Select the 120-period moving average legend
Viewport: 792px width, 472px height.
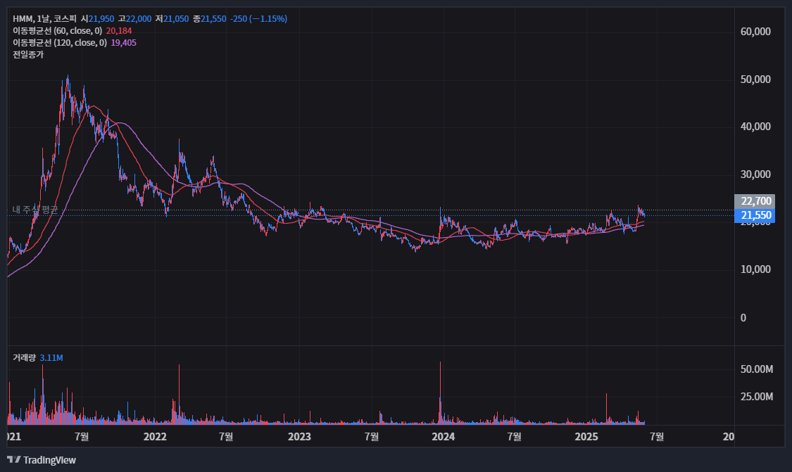[60, 43]
